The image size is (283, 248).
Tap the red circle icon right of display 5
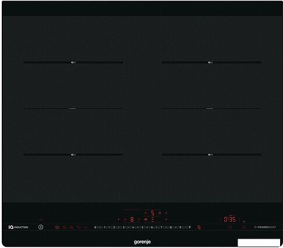coord(159,213)
